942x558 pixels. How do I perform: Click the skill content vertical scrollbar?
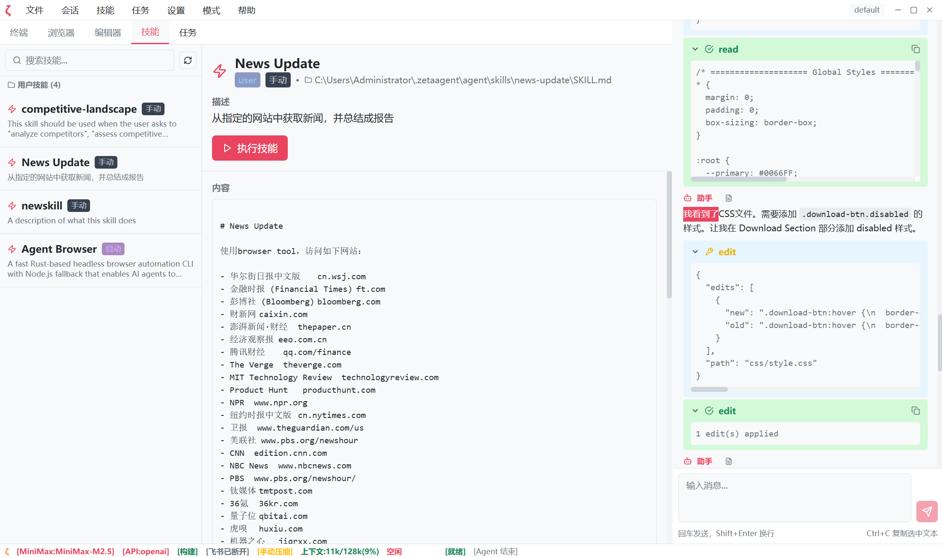pos(669,235)
